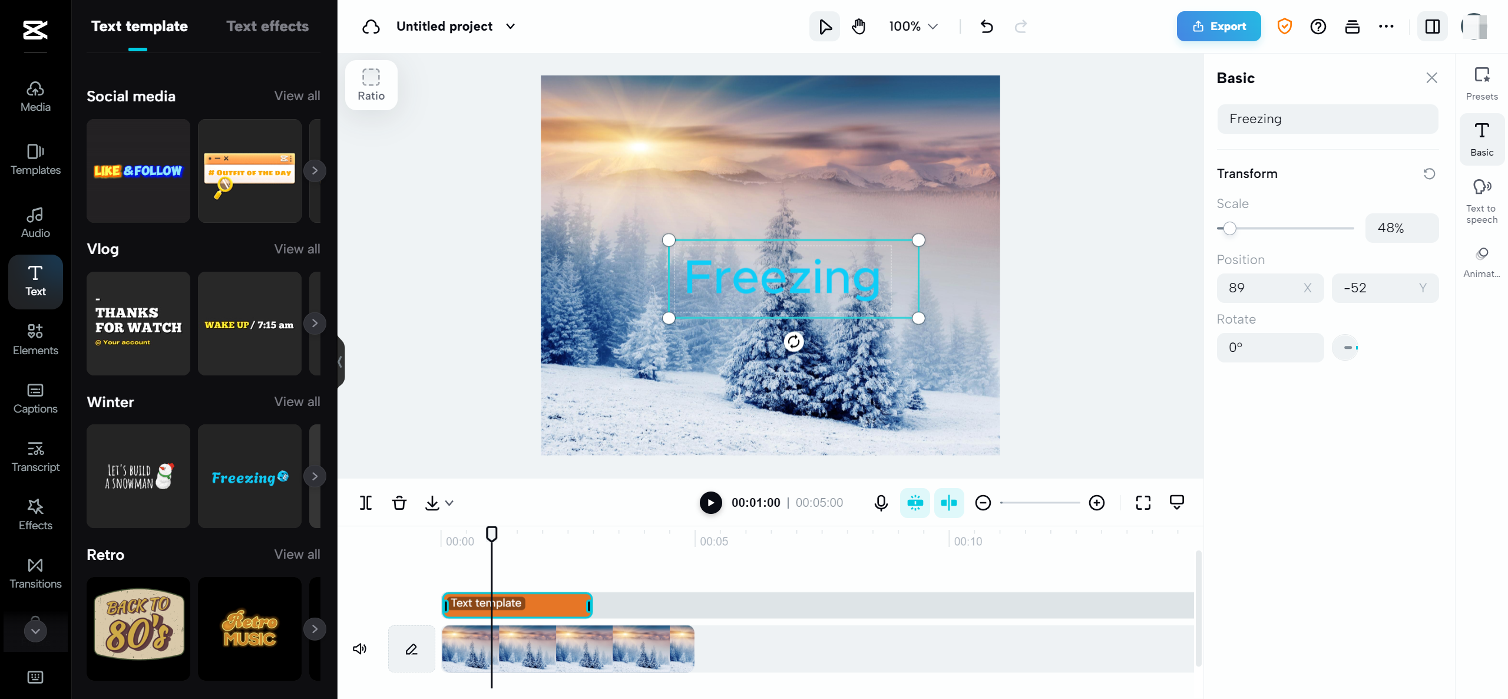Switch to Text Template tab

pyautogui.click(x=138, y=26)
